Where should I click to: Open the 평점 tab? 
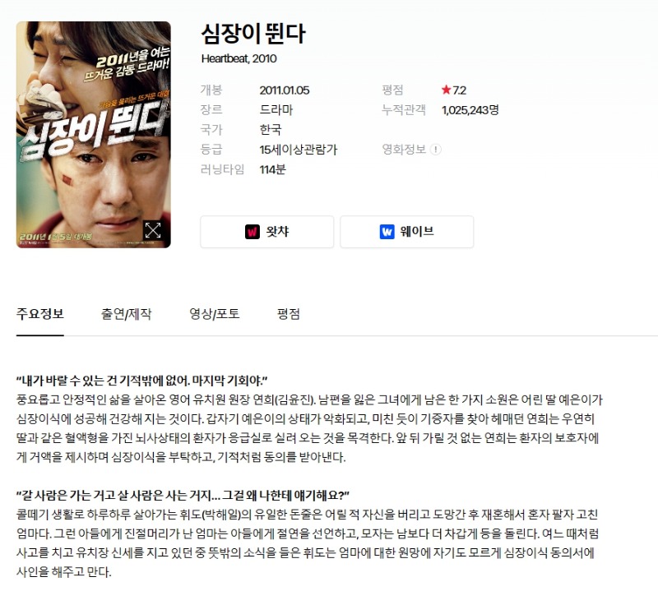point(289,314)
